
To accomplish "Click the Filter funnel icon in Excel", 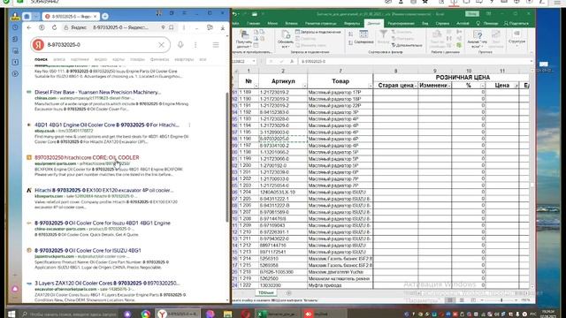I will coord(383,37).
